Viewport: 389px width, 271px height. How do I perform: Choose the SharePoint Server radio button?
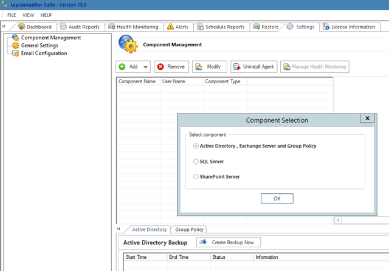click(196, 177)
